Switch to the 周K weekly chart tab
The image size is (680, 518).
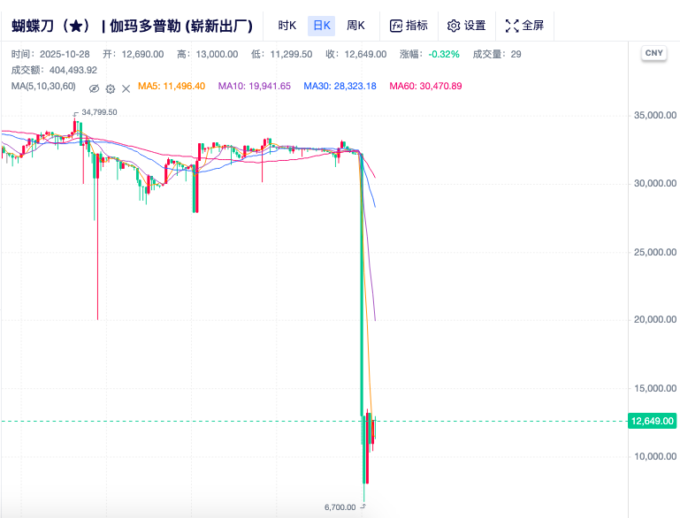(x=355, y=26)
